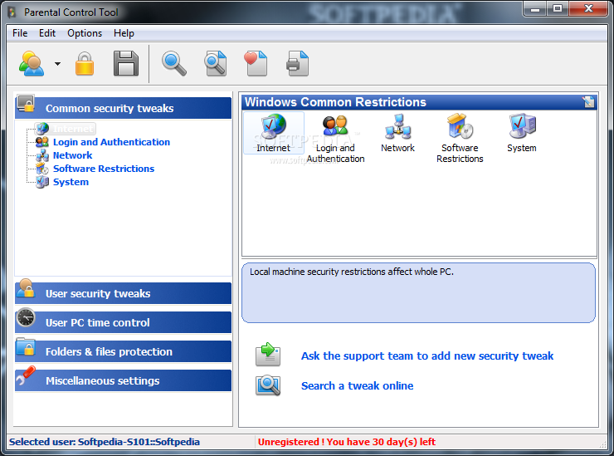Click Search a tweak online link
614x456 pixels.
tap(357, 386)
